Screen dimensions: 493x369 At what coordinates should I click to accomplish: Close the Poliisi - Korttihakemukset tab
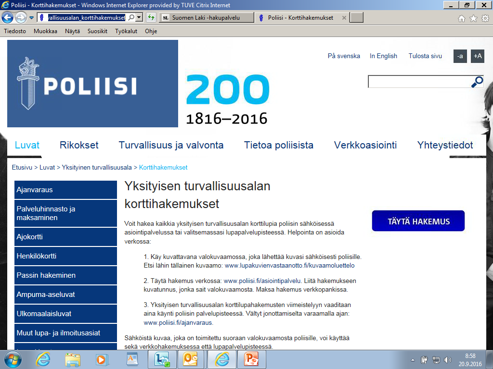[344, 18]
